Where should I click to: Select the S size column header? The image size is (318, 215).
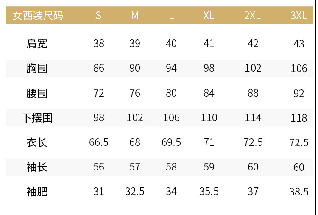pyautogui.click(x=98, y=15)
